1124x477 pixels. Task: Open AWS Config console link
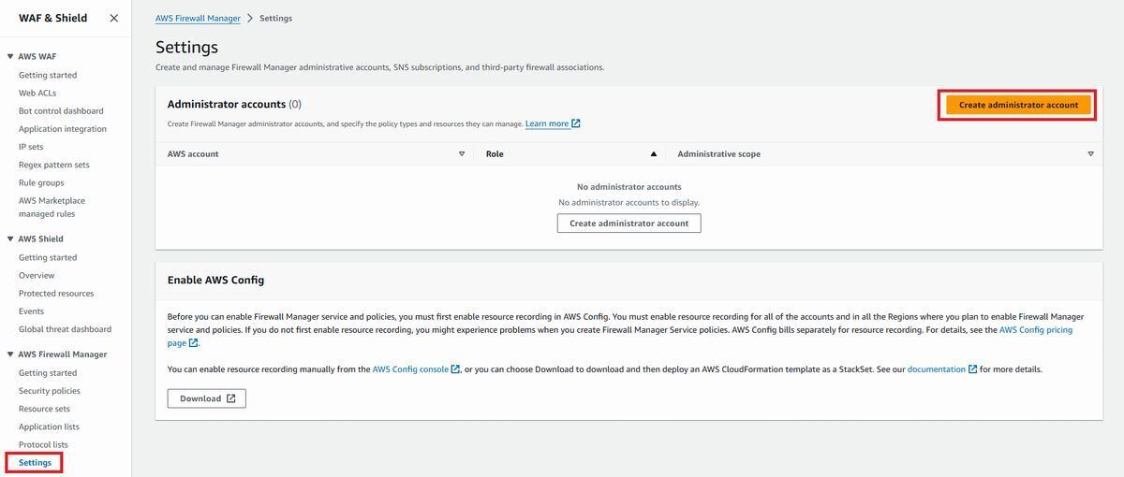[410, 369]
